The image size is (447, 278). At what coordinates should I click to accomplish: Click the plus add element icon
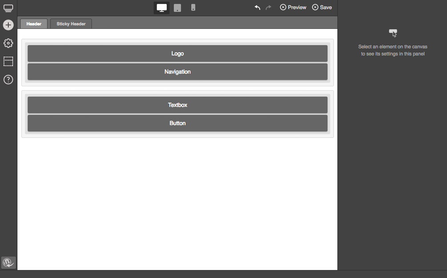[8, 25]
